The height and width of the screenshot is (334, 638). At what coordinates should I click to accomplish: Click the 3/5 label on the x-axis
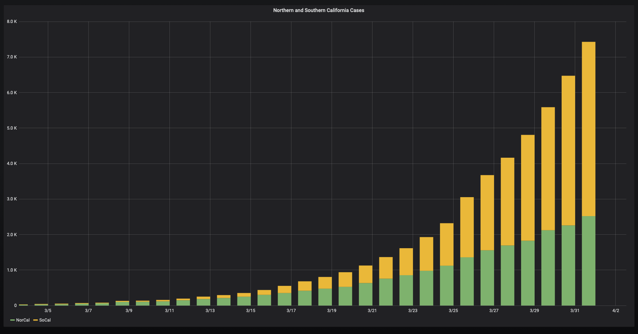[48, 311]
